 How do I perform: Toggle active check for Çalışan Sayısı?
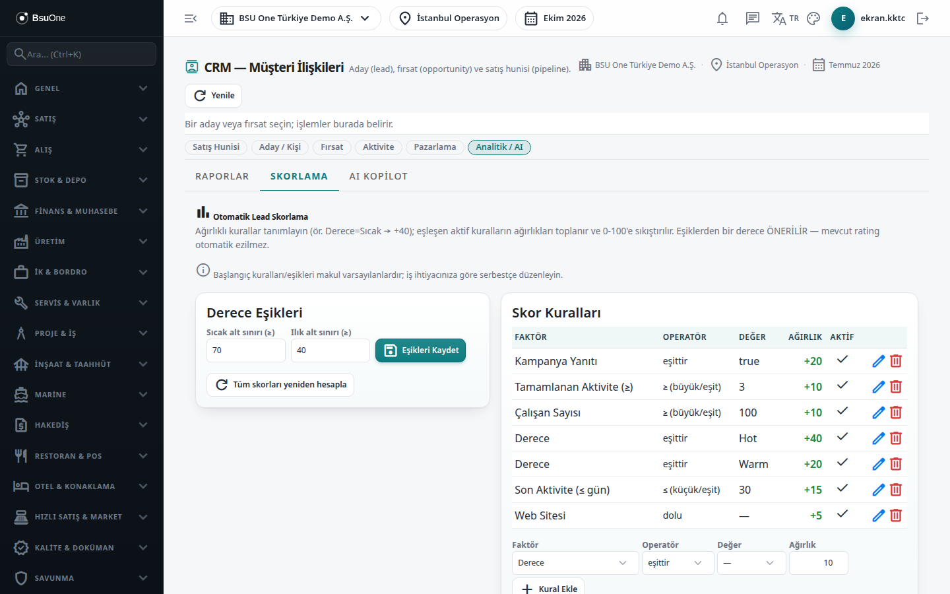click(x=842, y=411)
